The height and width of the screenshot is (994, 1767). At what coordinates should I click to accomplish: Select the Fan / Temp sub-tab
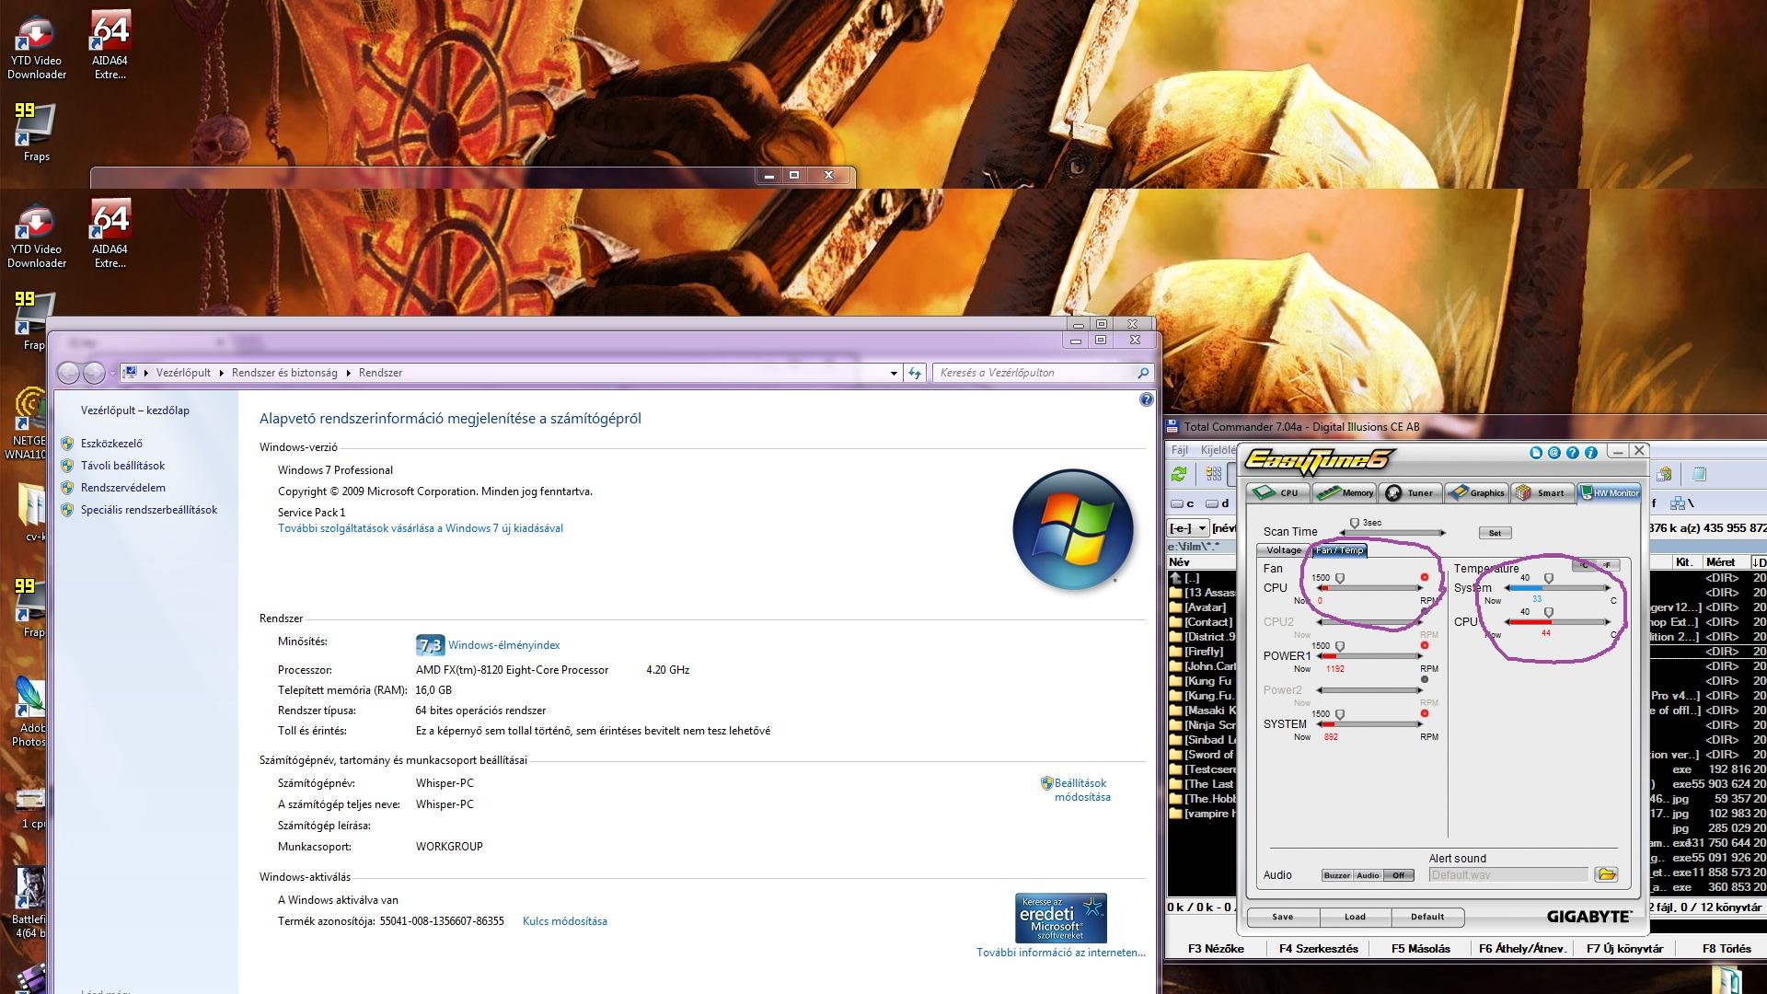[x=1340, y=550]
